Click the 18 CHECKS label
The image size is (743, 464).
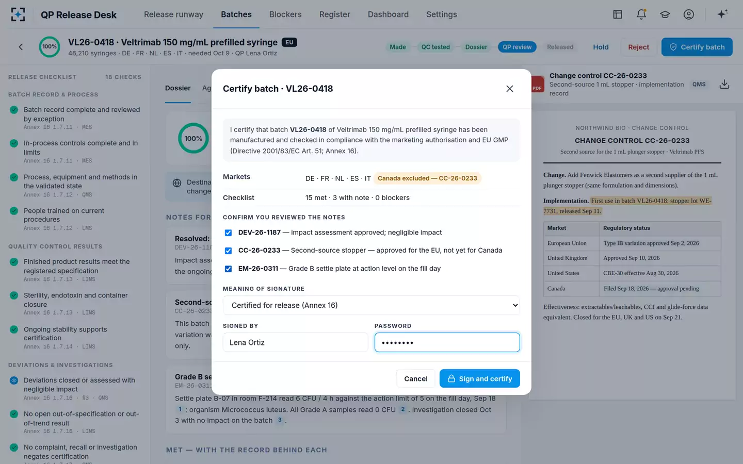pyautogui.click(x=123, y=77)
